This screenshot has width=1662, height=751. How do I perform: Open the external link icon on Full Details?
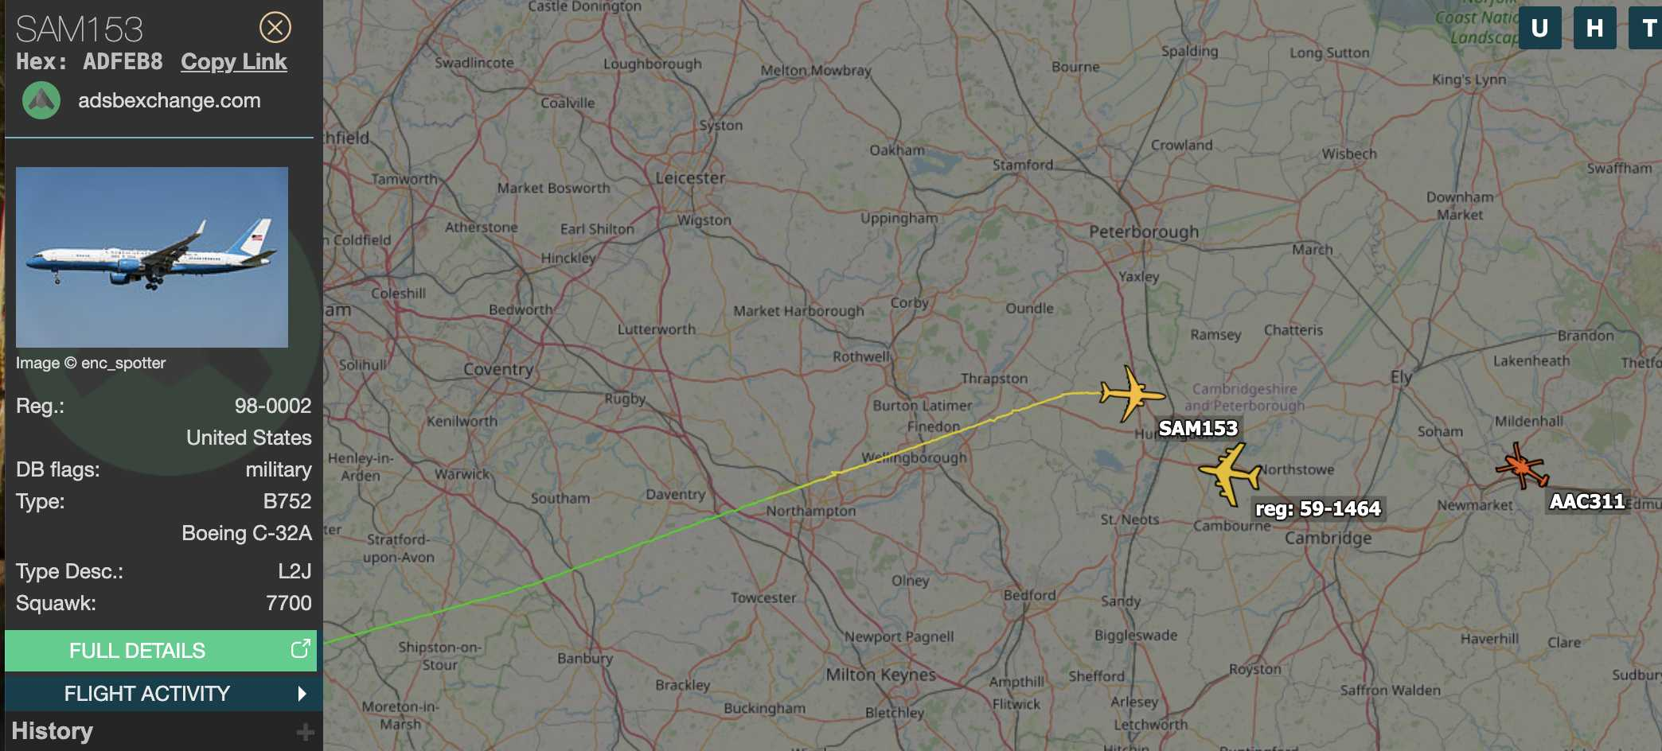pyautogui.click(x=300, y=649)
